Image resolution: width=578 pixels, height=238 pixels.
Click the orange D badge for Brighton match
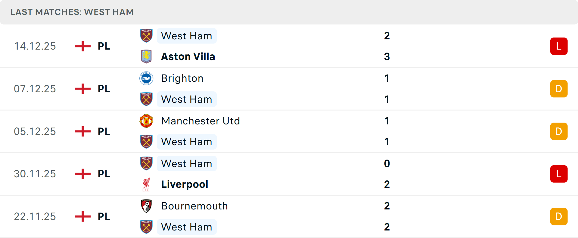tap(559, 89)
